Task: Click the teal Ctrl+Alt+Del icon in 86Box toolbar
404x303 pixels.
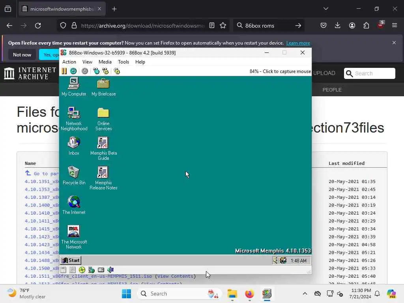Action: pos(96,71)
